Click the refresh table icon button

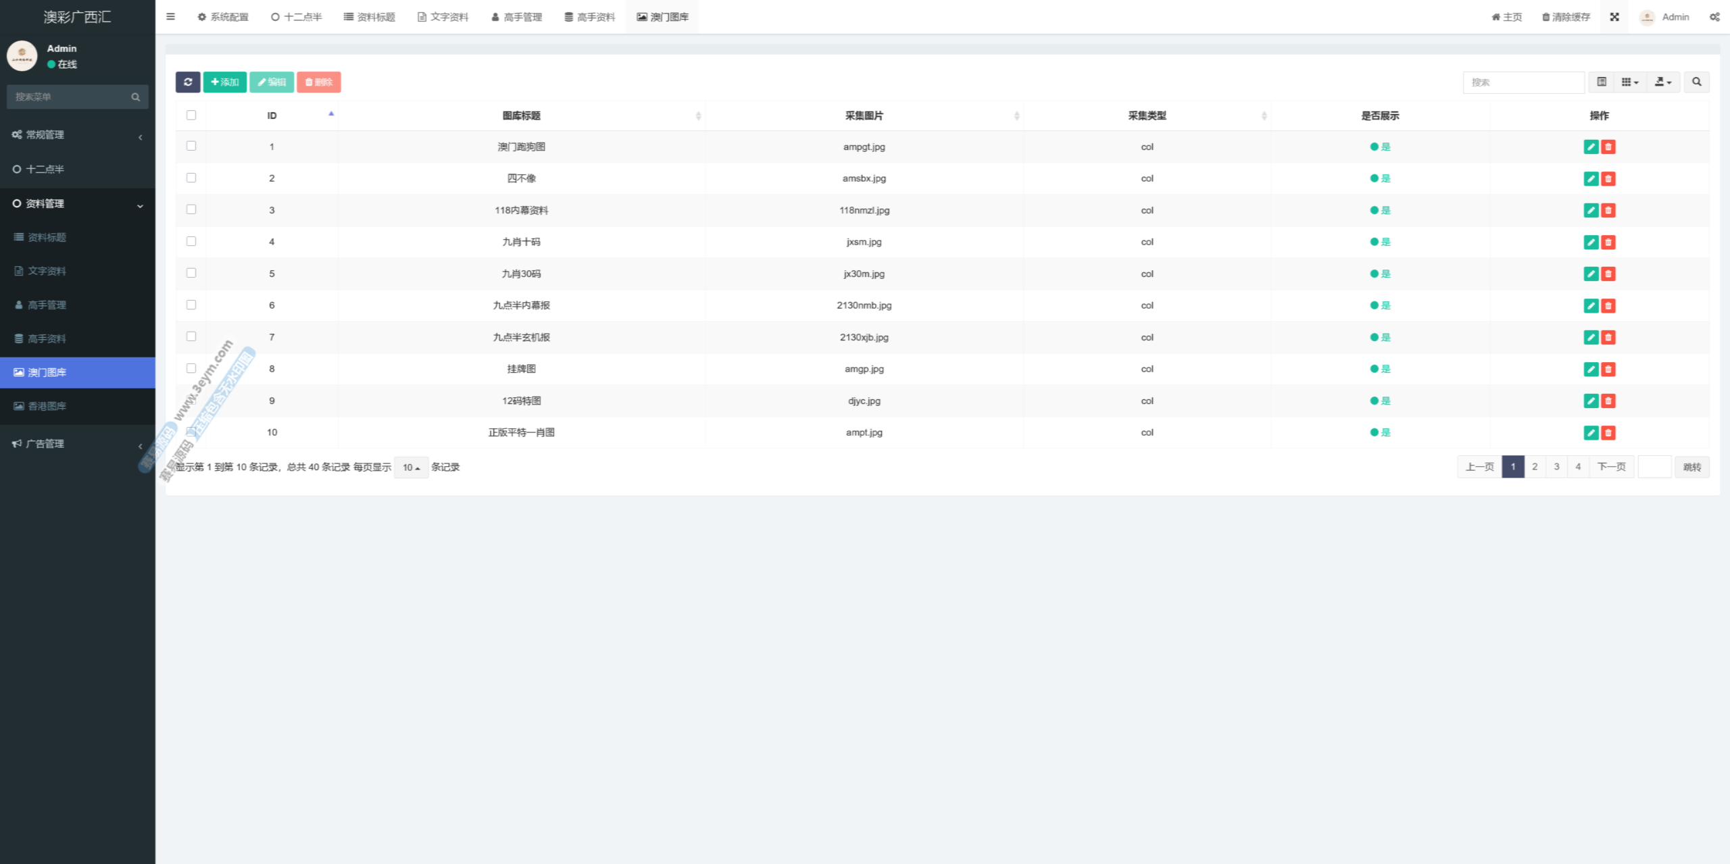(188, 82)
